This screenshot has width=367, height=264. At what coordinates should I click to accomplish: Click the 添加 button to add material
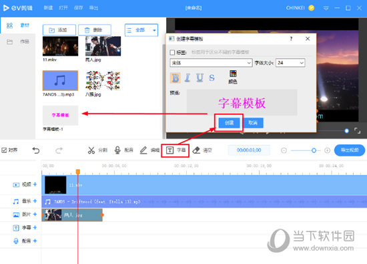(59, 30)
